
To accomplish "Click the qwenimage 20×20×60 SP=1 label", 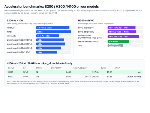I will pyautogui.click(x=19, y=44).
